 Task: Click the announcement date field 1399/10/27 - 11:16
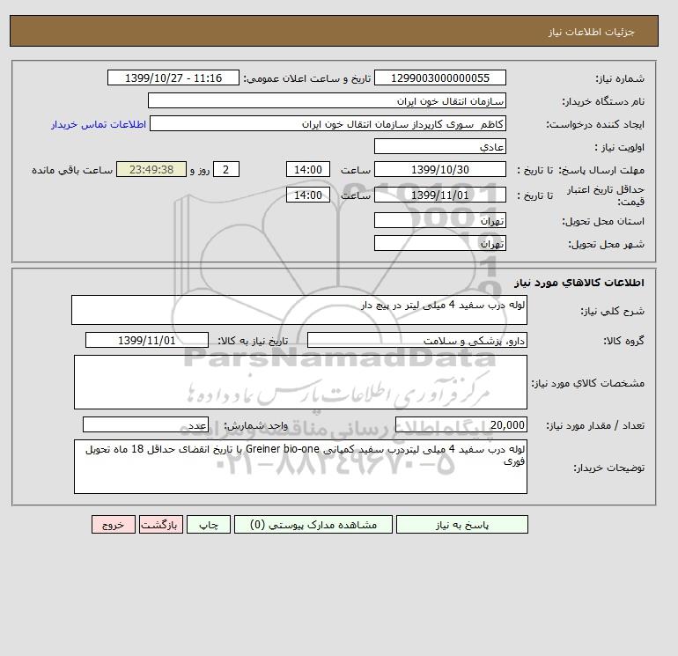[x=173, y=77]
